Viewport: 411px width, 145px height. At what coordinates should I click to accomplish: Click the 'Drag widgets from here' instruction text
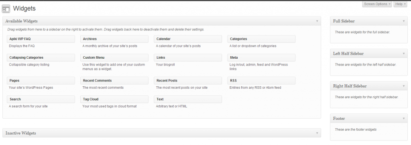[x=106, y=30]
